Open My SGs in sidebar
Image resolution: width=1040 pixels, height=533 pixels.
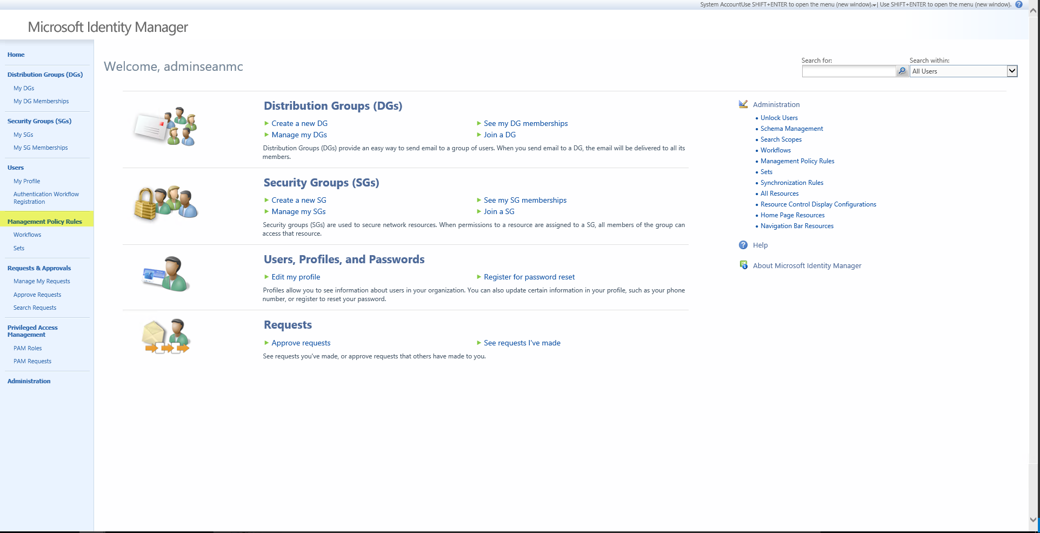(23, 135)
